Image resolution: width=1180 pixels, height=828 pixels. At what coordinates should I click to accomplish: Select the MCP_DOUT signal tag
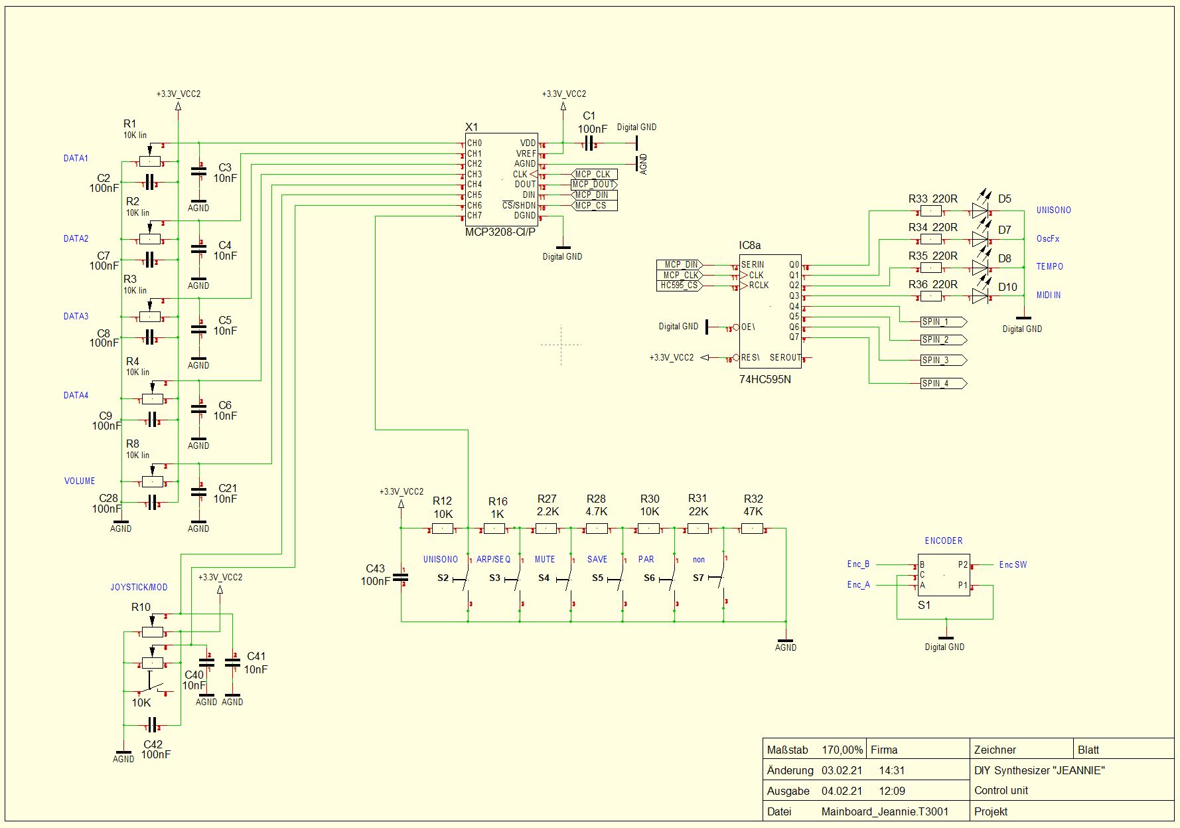[x=593, y=185]
